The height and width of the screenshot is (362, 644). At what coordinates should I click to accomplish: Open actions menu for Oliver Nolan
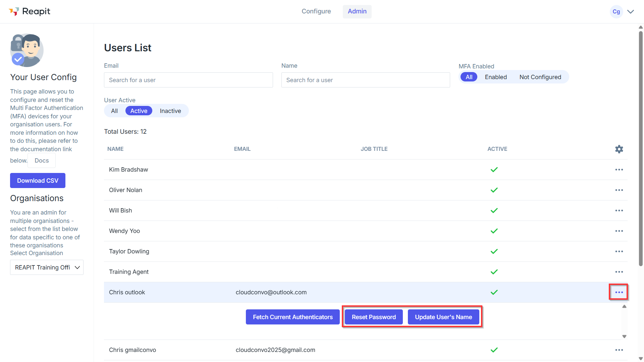pos(619,190)
